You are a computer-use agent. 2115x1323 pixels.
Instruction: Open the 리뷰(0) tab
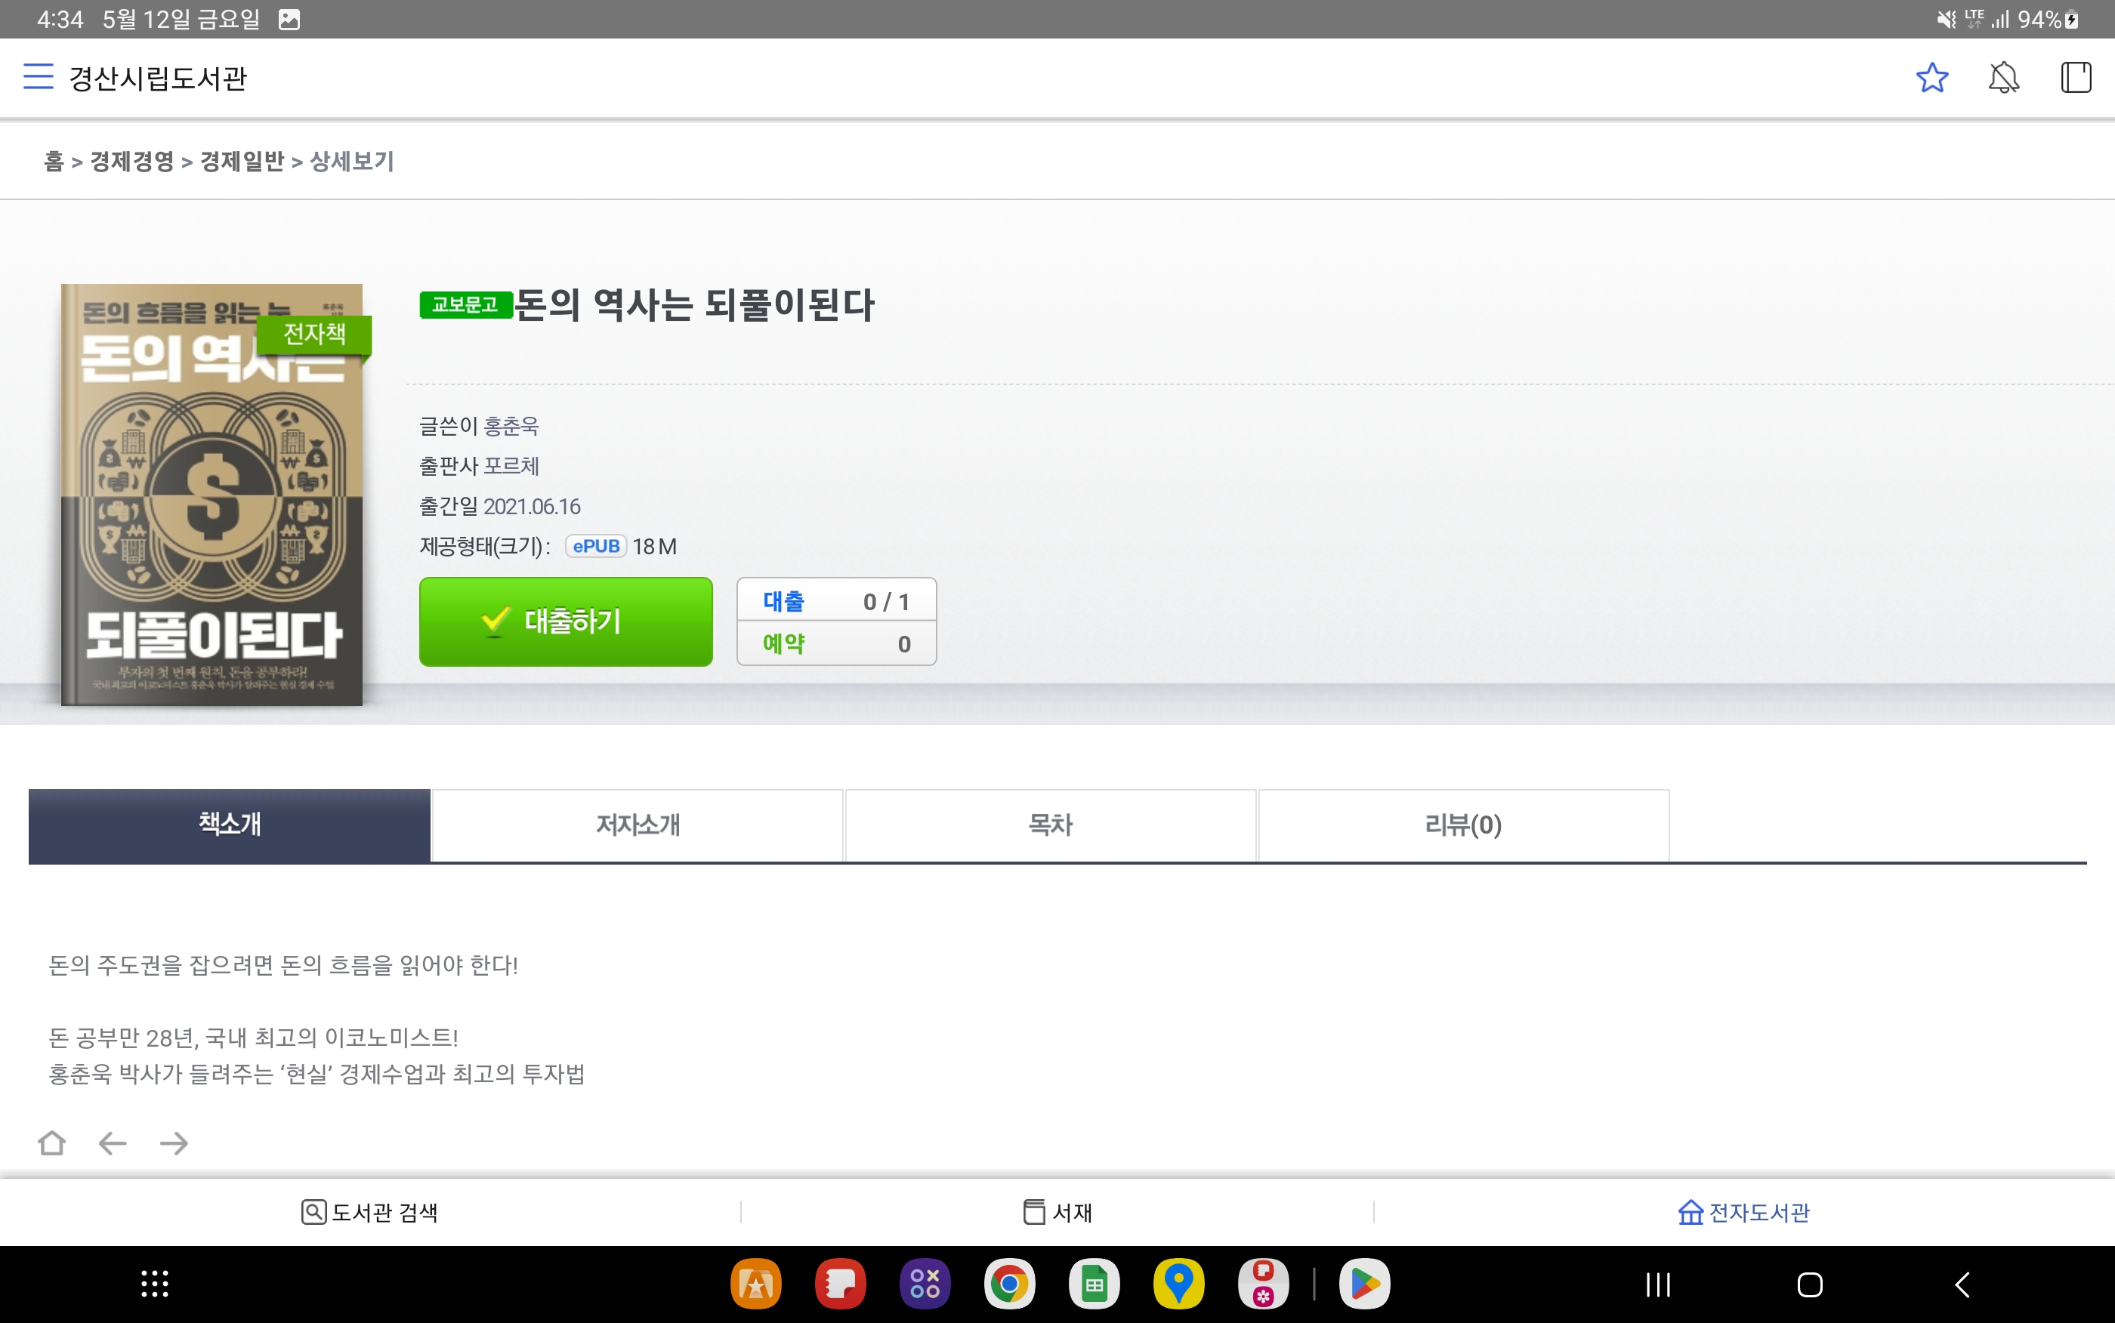(x=1463, y=825)
